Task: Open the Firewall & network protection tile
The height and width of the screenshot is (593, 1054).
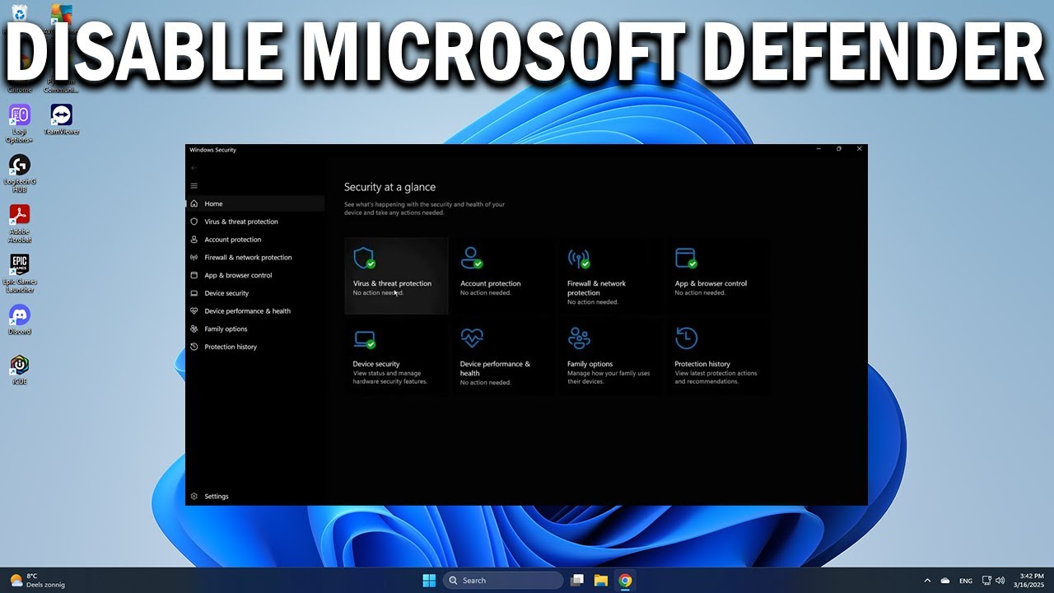Action: 610,276
